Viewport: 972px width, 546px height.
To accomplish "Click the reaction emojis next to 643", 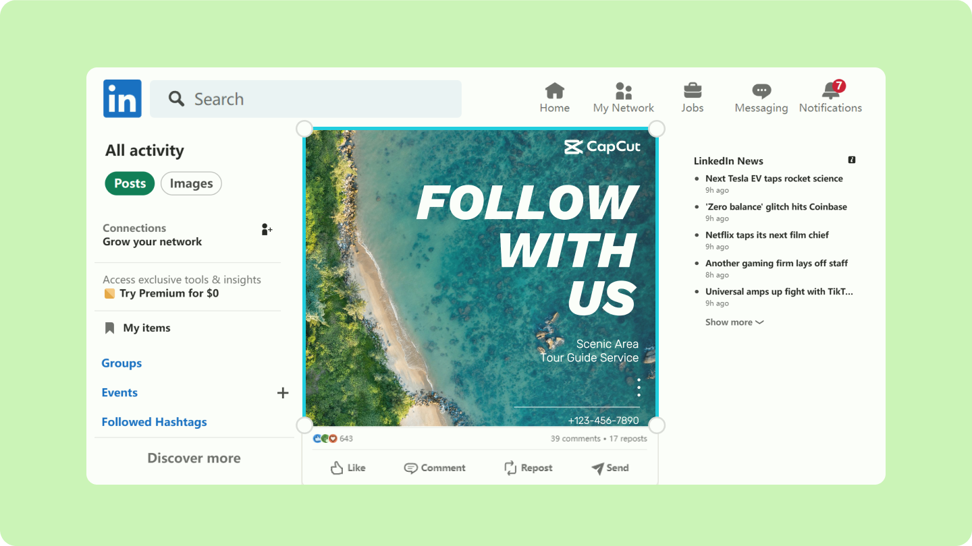I will pyautogui.click(x=325, y=438).
